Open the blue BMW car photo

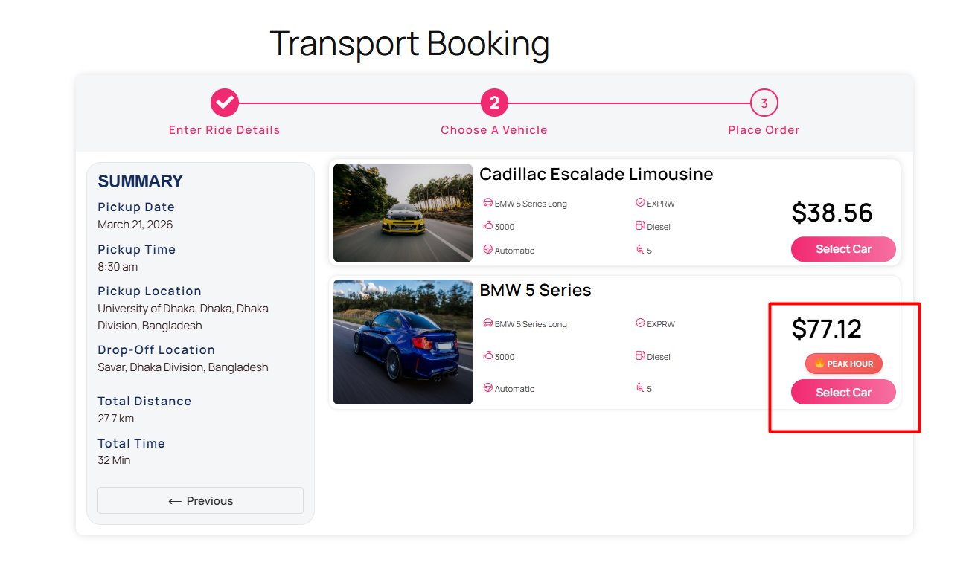click(x=403, y=342)
